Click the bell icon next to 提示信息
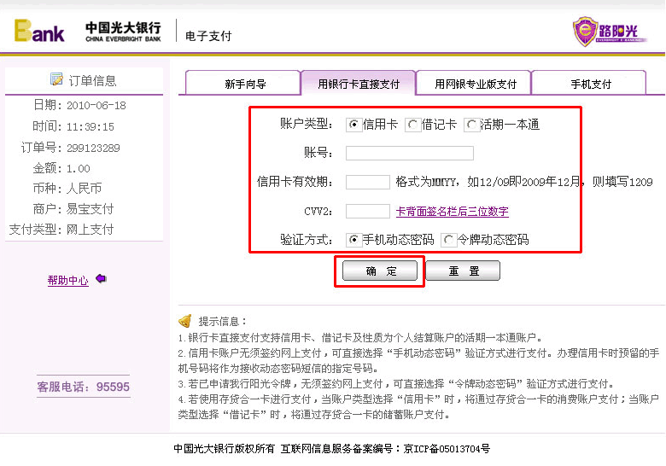The width and height of the screenshot is (666, 466). click(x=185, y=321)
